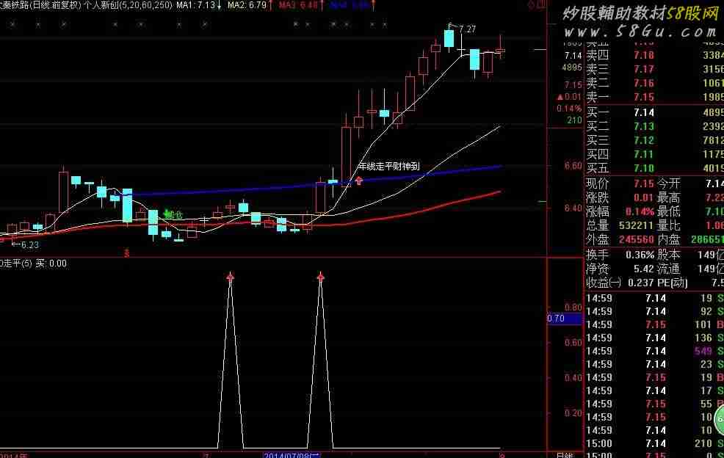Screen dimensions: 724x458
Task: Click the 6.23 low price label
Action: click(30, 244)
